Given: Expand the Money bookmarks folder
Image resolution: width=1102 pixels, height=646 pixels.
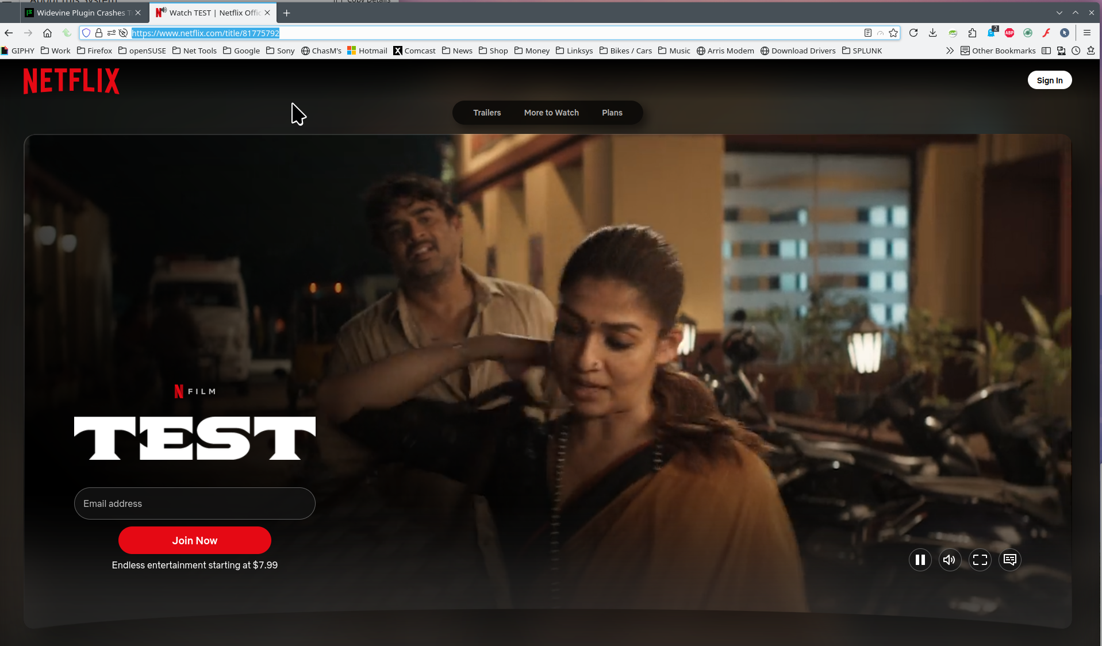Looking at the screenshot, I should pyautogui.click(x=532, y=51).
